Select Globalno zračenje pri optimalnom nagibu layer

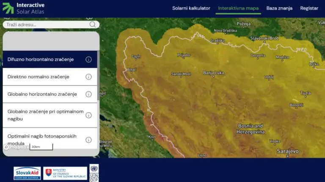[x=50, y=115]
